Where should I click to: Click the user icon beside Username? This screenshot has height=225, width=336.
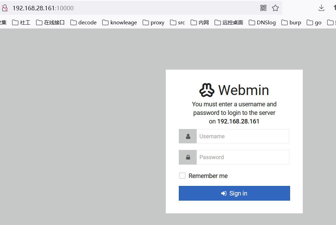click(188, 136)
